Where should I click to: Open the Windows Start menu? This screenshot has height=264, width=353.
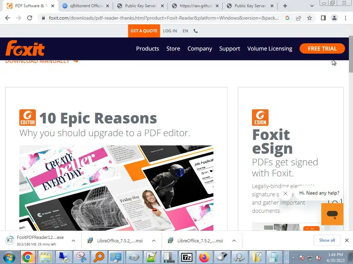[x=9, y=257]
